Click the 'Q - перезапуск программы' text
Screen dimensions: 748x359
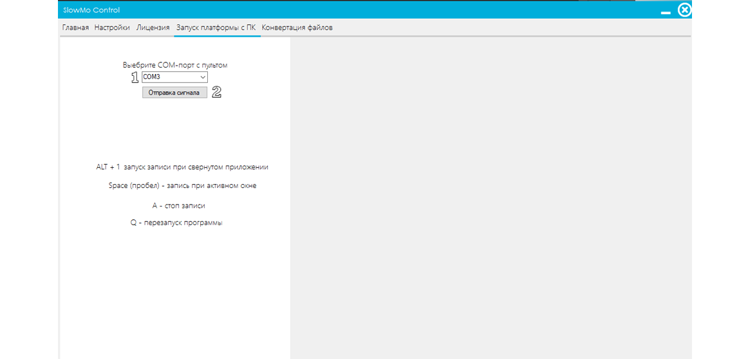point(176,223)
